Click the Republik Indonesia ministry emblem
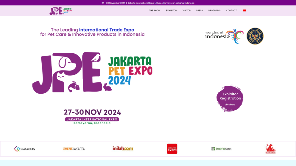 click(x=255, y=36)
